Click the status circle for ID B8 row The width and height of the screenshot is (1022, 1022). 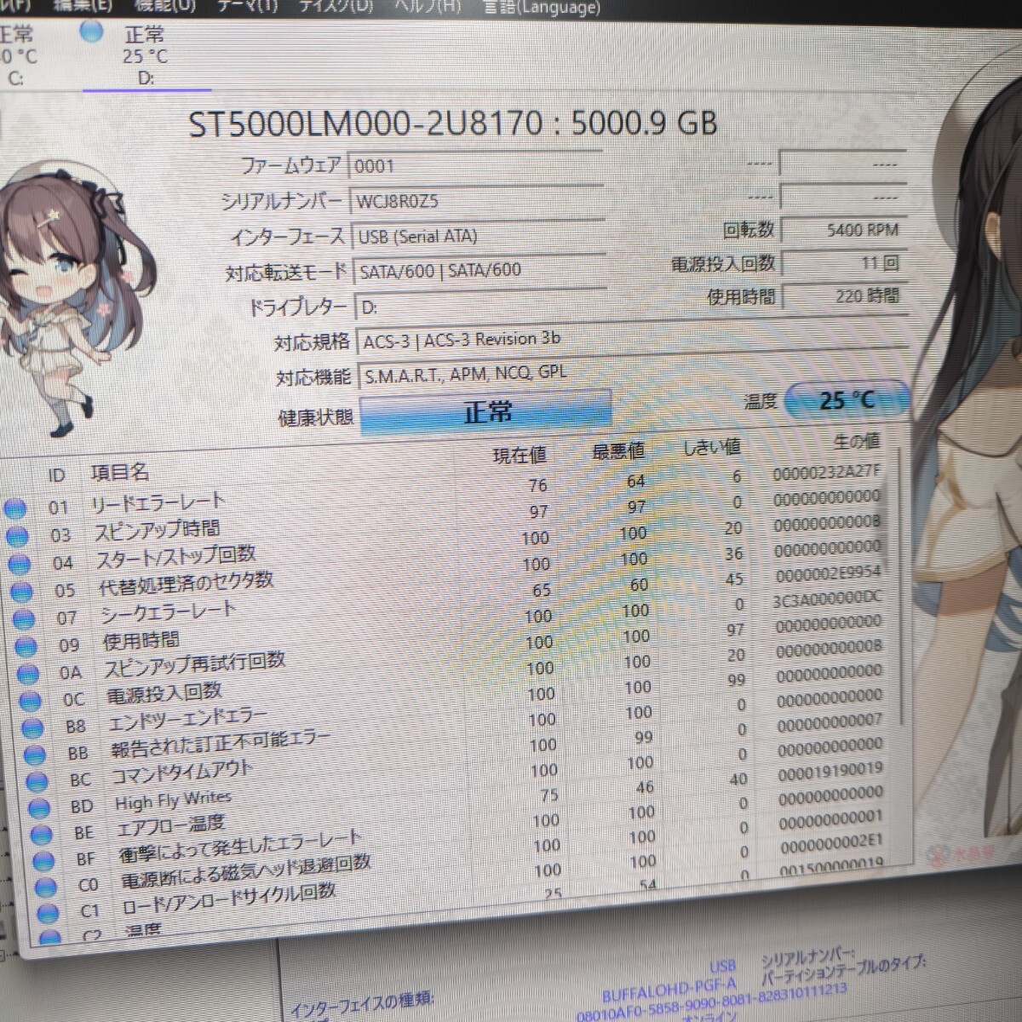pos(32,727)
